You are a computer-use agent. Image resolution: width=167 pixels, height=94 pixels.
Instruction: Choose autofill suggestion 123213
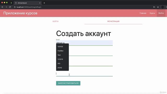click(x=62, y=59)
